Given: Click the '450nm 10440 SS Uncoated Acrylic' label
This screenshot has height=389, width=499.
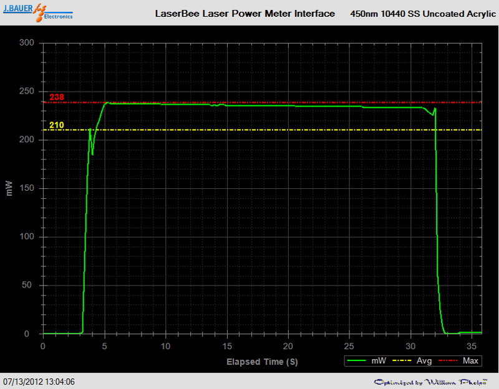Looking at the screenshot, I should pyautogui.click(x=423, y=14).
